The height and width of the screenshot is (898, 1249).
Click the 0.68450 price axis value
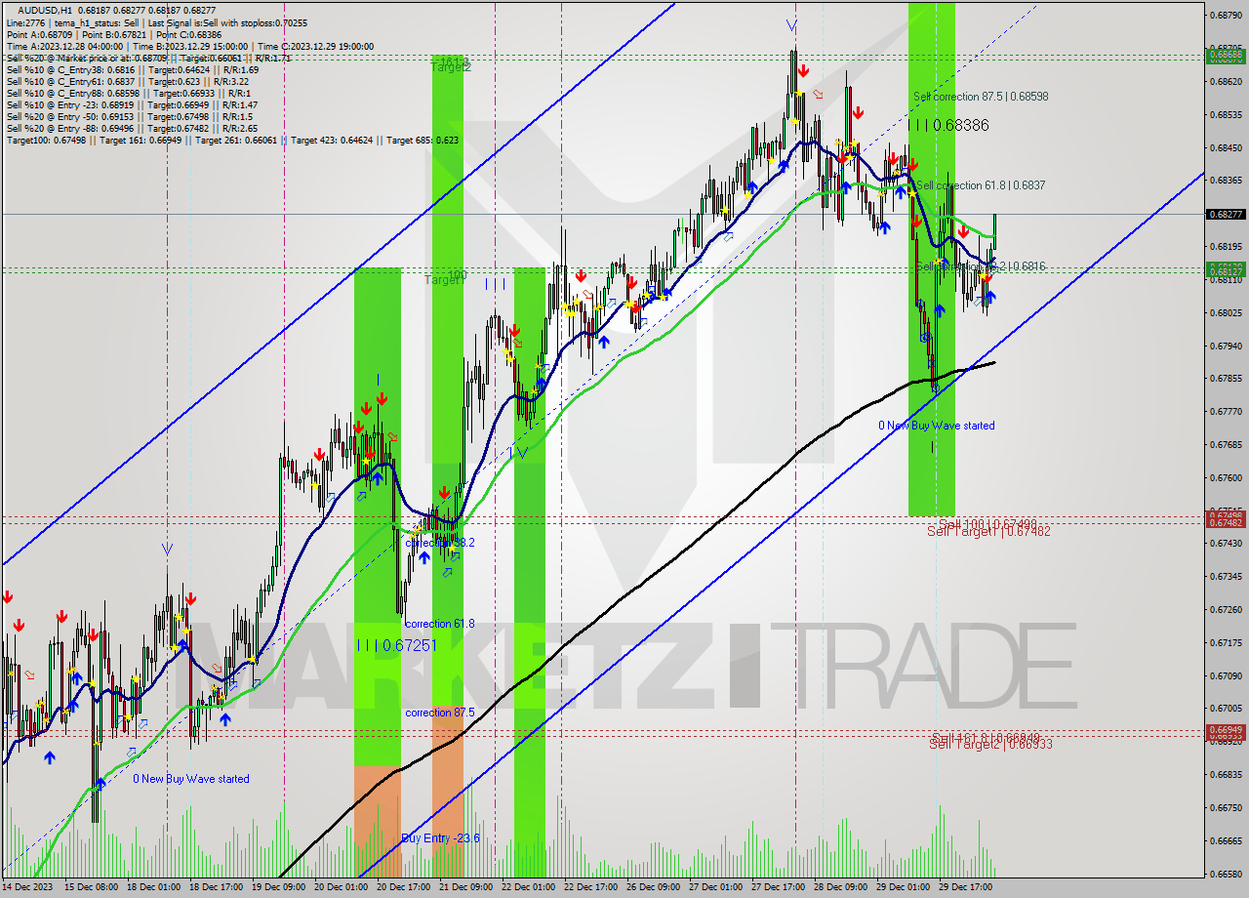coord(1226,147)
